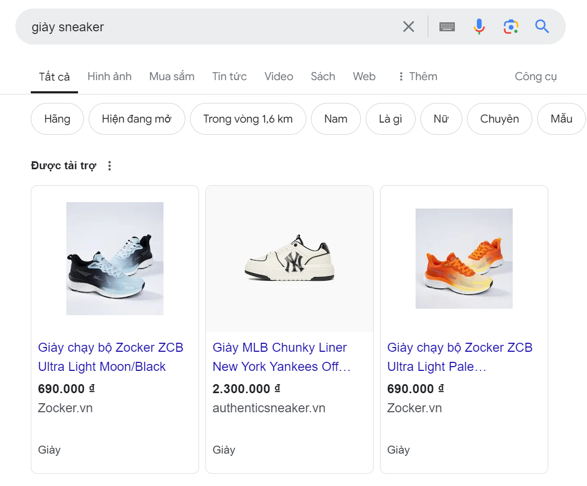The width and height of the screenshot is (587, 486).
Task: Apply the 'Nam' filter chip
Action: pos(336,119)
